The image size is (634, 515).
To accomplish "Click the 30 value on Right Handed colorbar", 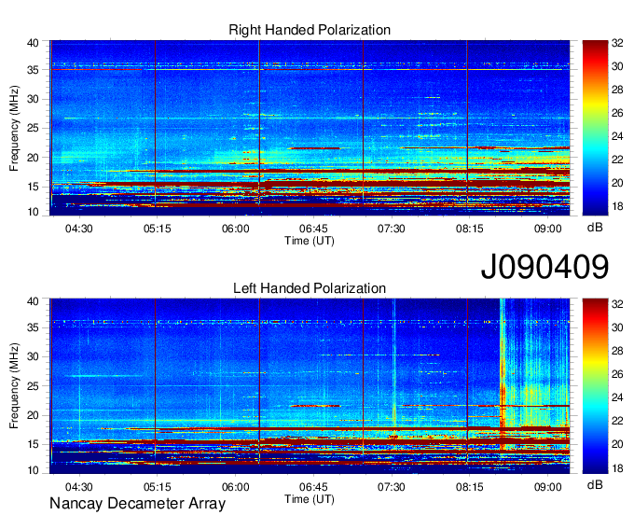I will click(x=617, y=66).
